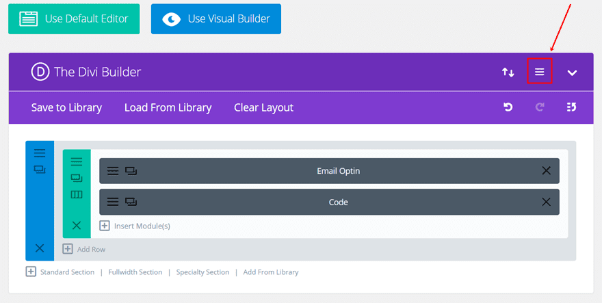
Task: Open Divi Builder settings hamburger icon
Action: (540, 72)
